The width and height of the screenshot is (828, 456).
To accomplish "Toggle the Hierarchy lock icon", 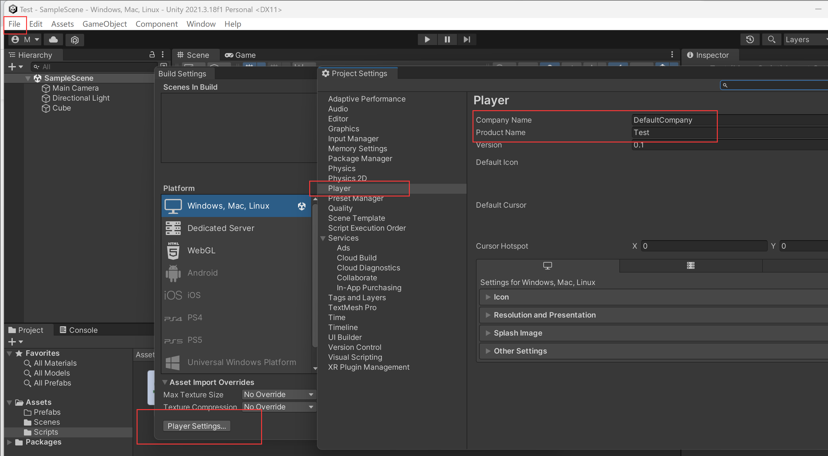I will click(x=152, y=55).
